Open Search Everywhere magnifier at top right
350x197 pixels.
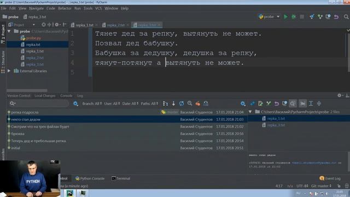[x=346, y=17]
